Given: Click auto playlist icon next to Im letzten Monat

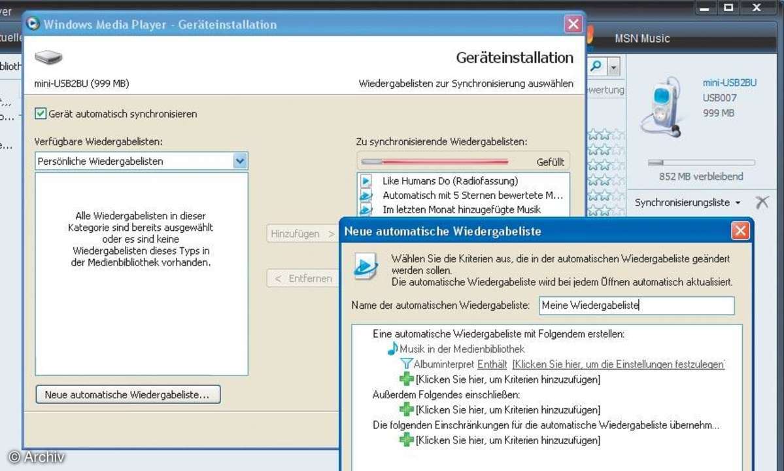Looking at the screenshot, I should click(366, 209).
